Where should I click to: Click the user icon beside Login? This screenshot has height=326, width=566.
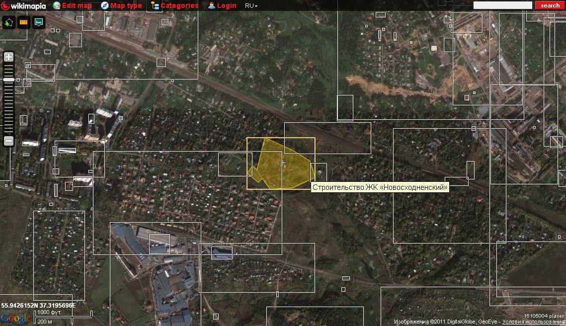coord(212,6)
